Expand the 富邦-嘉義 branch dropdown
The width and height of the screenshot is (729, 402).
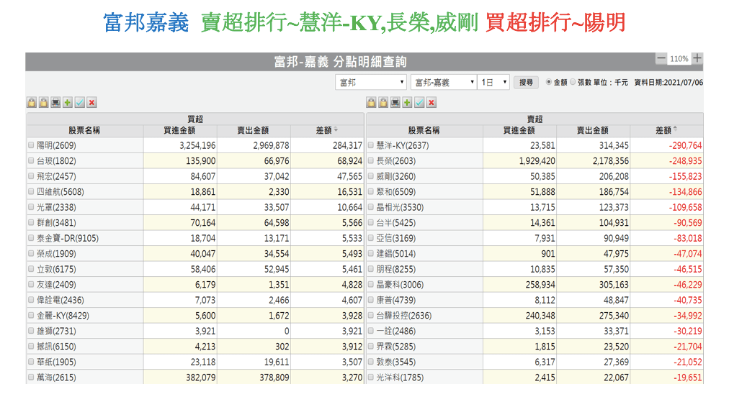click(443, 83)
